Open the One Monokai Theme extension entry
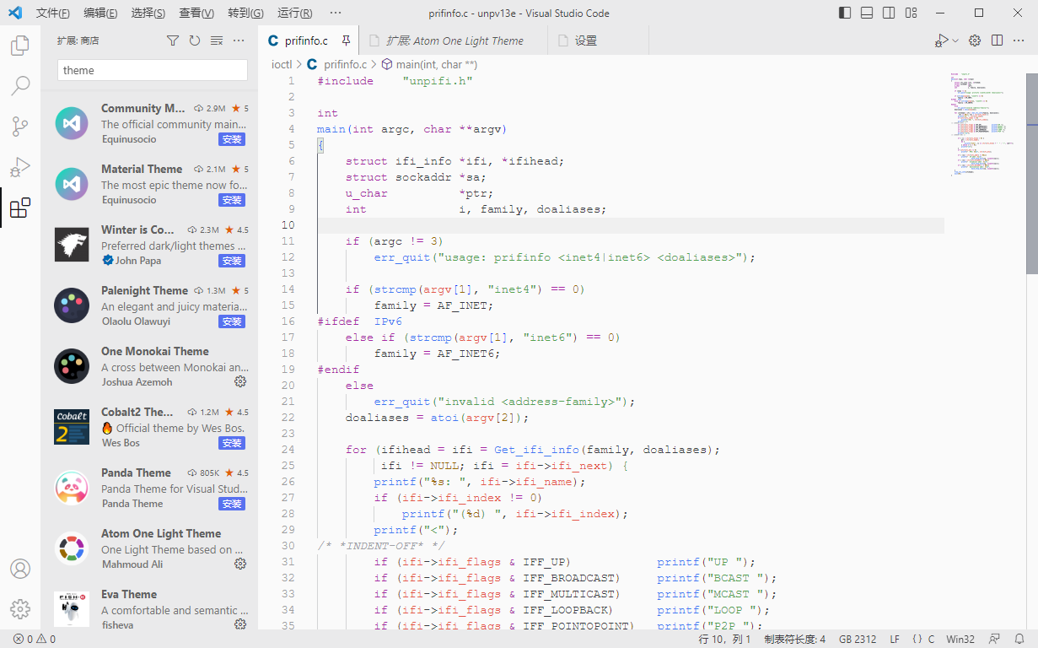The width and height of the screenshot is (1038, 648). (149, 366)
